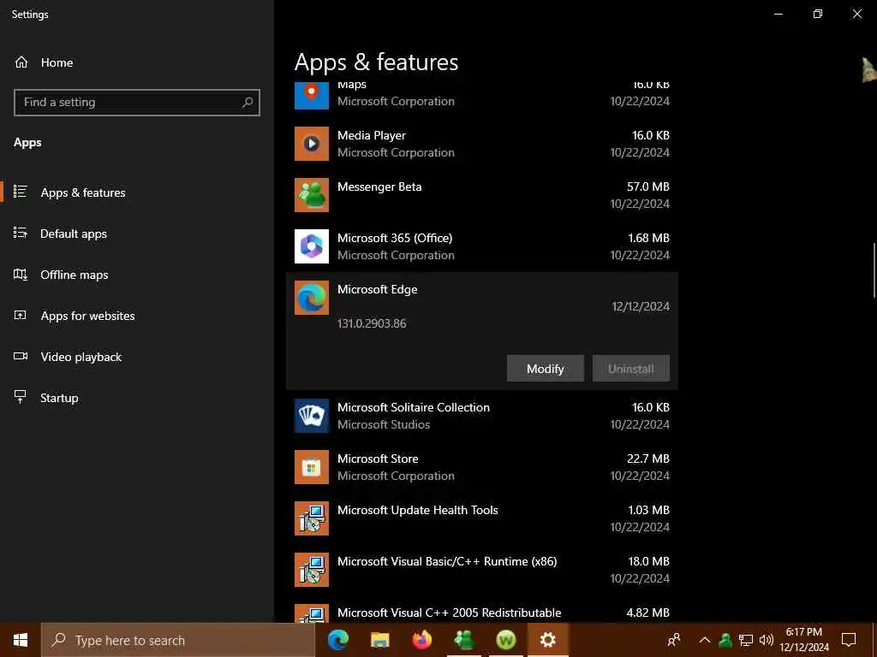The height and width of the screenshot is (657, 877).
Task: Click the 57.0 MB size of Messenger Beta
Action: coord(648,186)
